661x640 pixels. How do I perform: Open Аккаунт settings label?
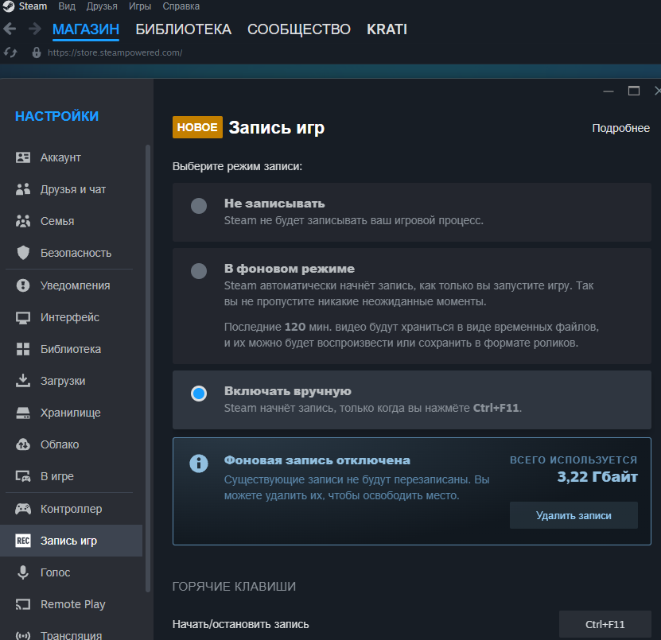(60, 157)
